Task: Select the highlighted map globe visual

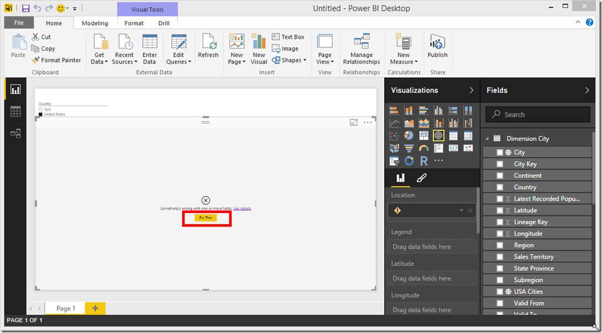Action: point(439,135)
